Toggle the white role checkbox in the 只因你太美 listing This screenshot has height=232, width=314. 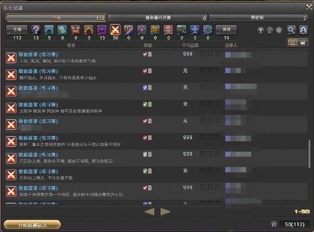[145, 154]
